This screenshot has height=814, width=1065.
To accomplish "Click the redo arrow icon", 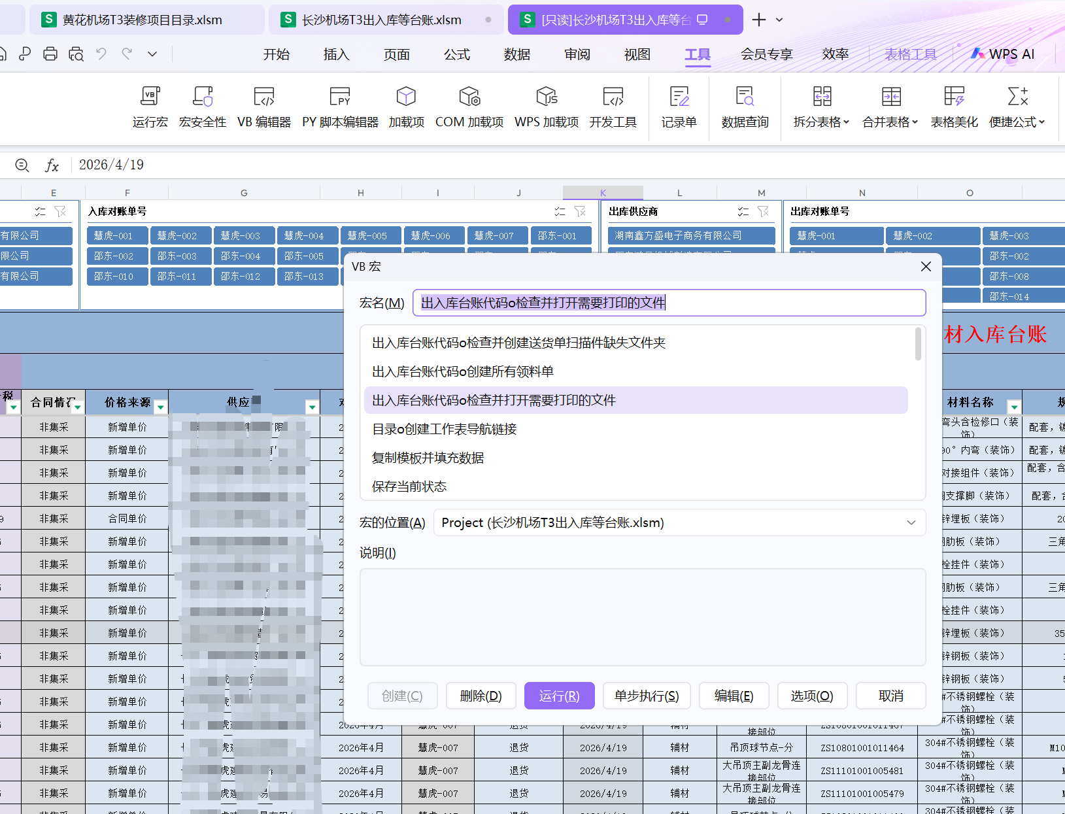I will [127, 54].
